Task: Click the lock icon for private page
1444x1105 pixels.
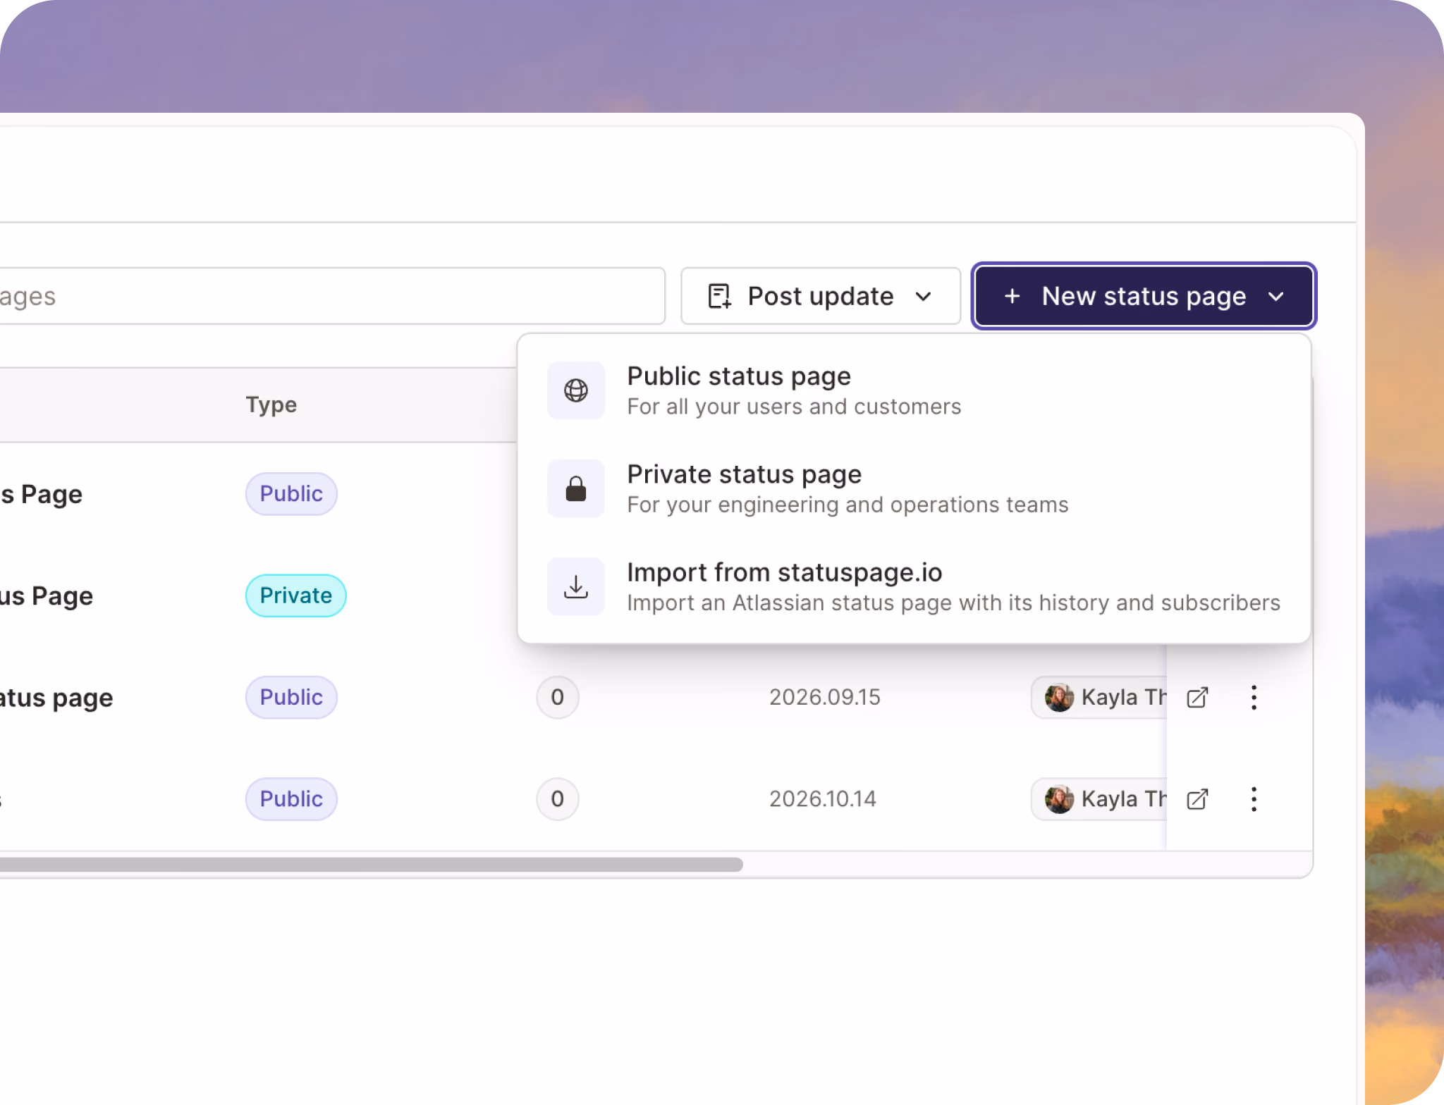Action: point(576,488)
